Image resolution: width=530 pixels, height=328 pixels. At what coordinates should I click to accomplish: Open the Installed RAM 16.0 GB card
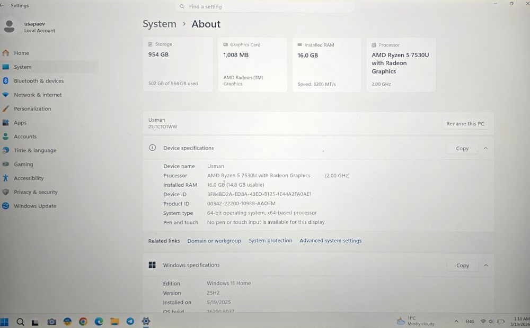click(326, 65)
